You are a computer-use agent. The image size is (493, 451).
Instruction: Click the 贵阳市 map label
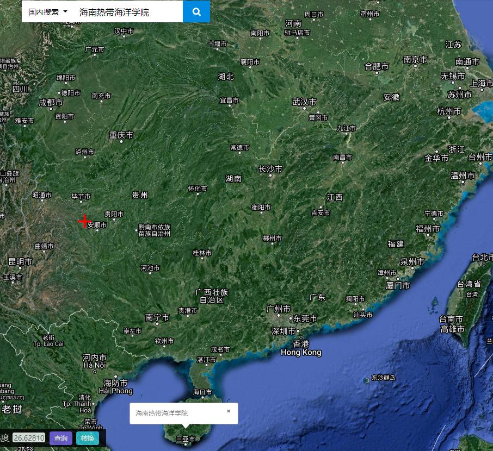[114, 214]
